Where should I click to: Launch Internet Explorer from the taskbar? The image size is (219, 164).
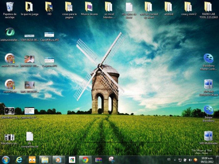tap(19, 160)
